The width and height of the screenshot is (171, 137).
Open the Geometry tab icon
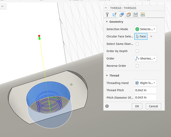tap(122, 15)
